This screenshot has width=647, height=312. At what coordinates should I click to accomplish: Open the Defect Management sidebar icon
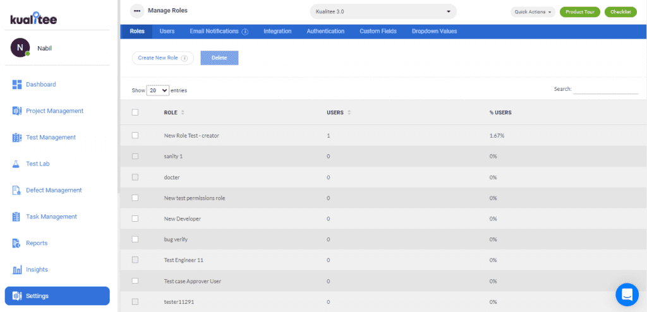17,190
